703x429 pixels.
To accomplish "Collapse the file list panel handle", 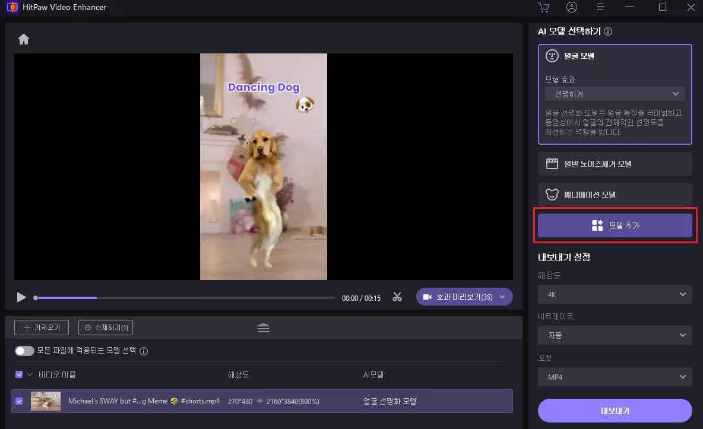I will coord(264,328).
